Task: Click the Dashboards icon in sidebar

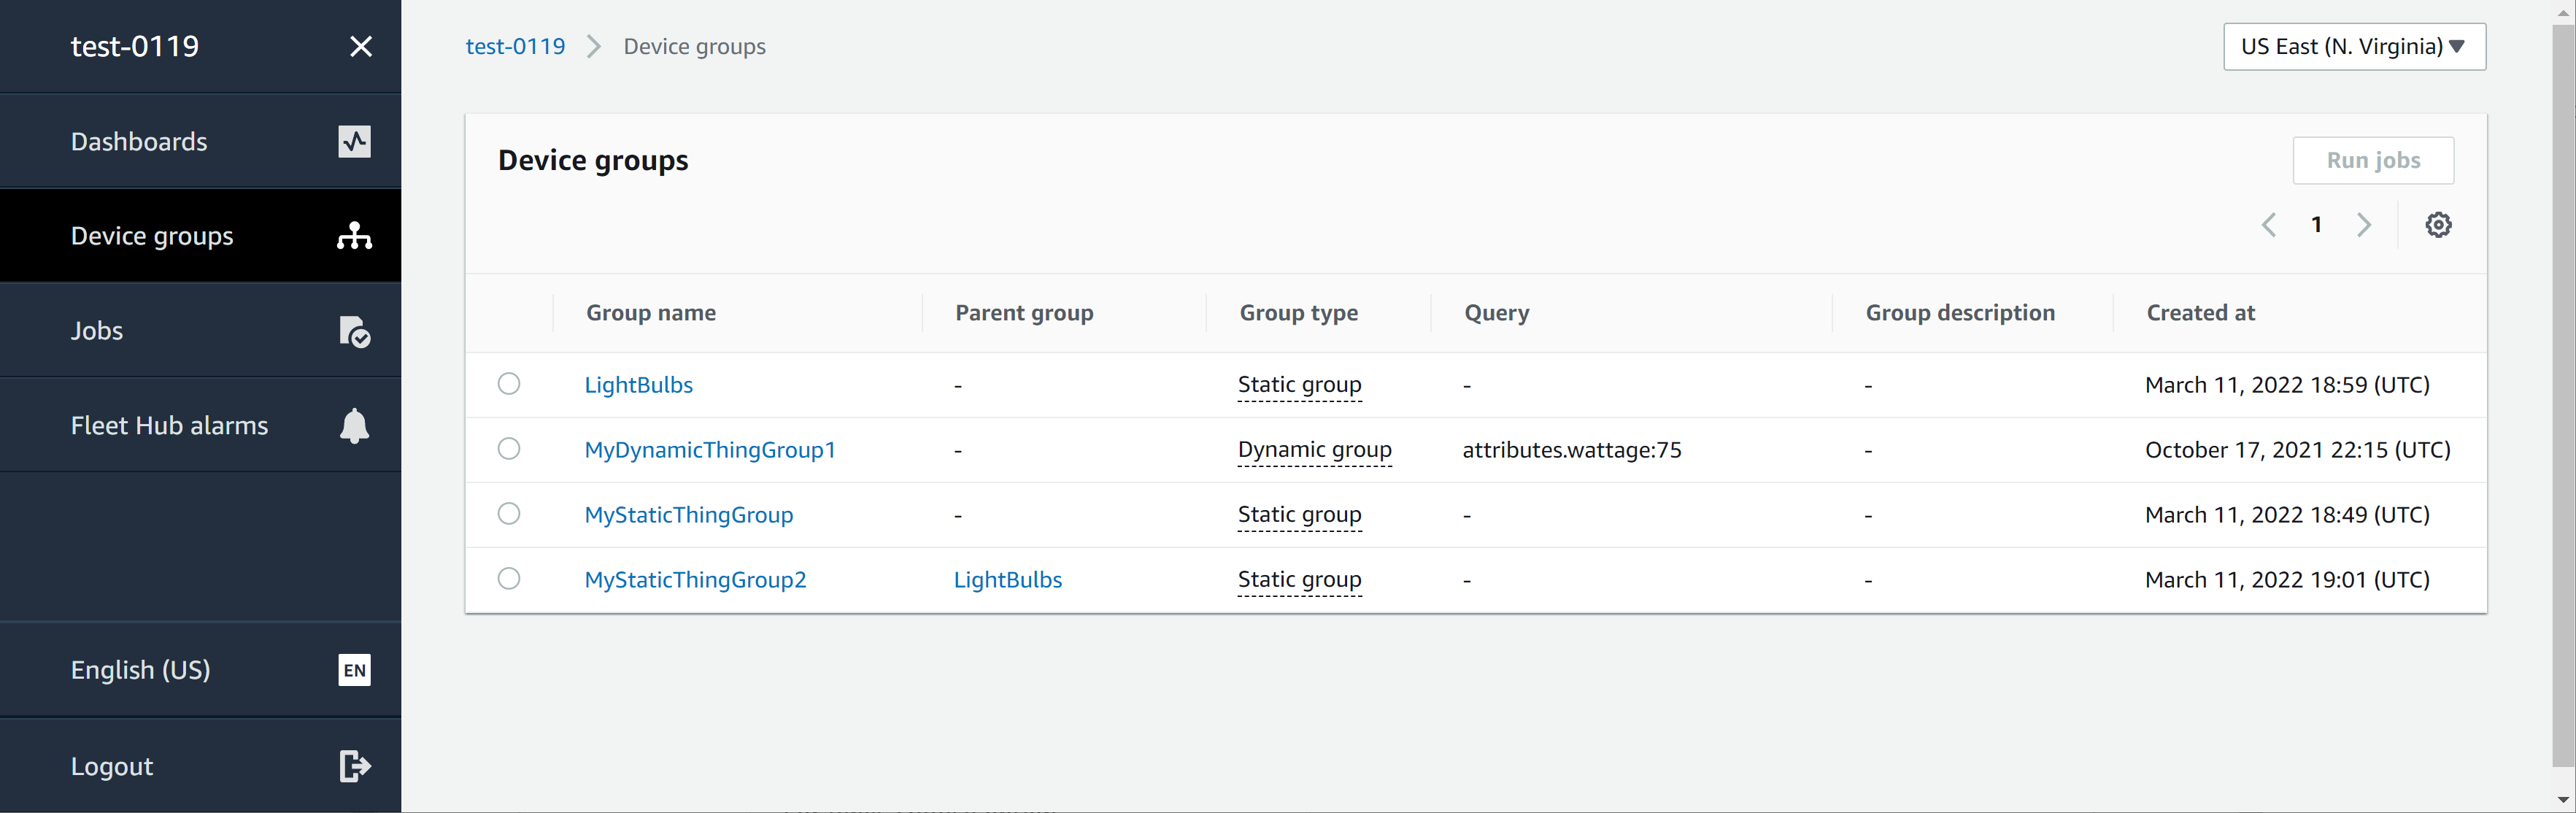Action: coord(355,139)
